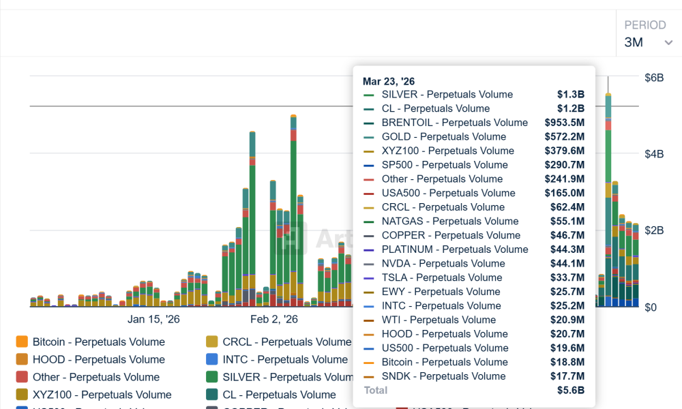Click the Total $5.6B row in the tooltip

coord(474,390)
